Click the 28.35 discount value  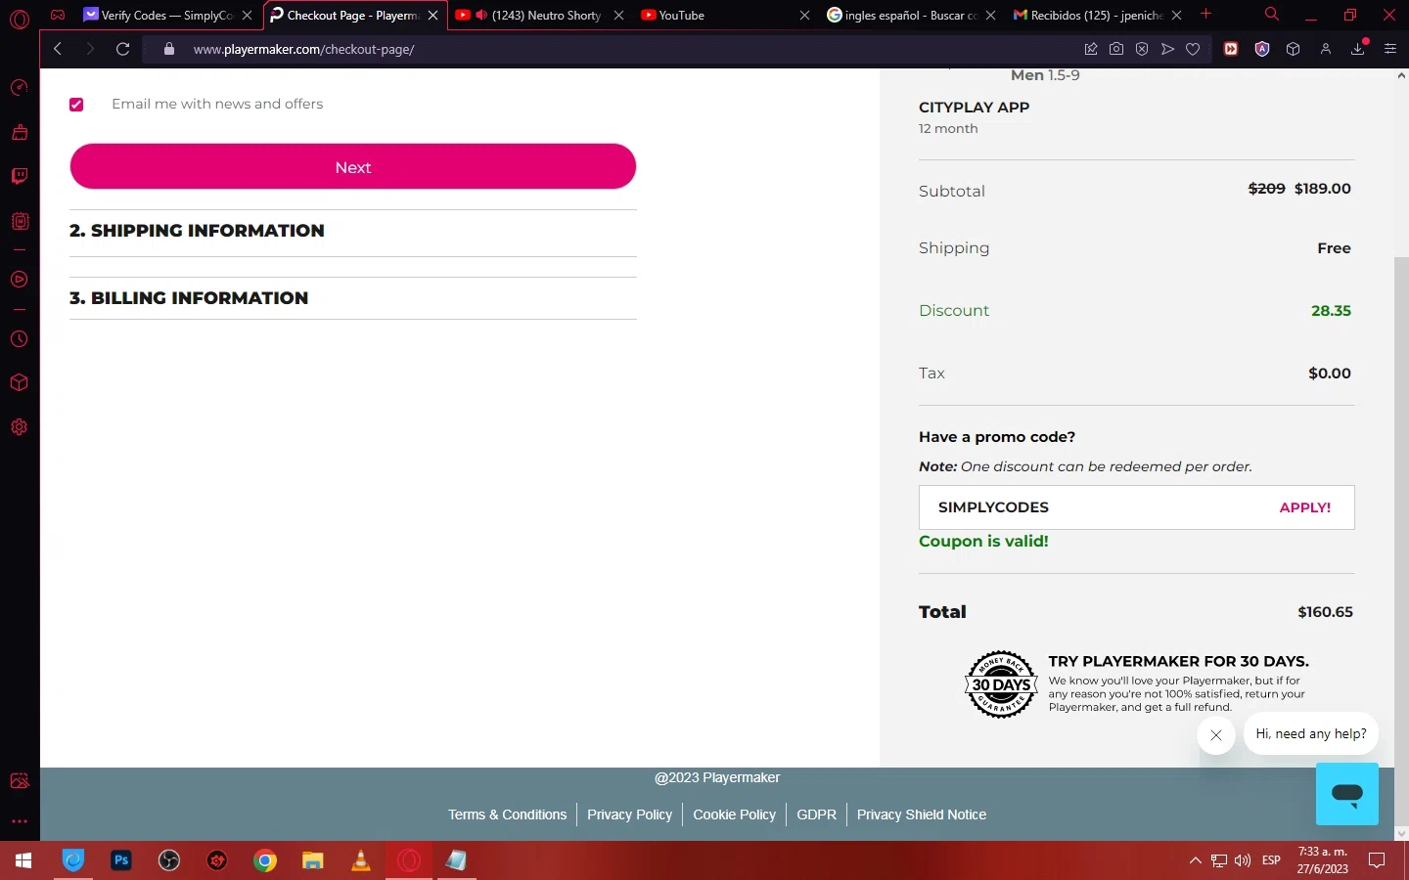click(x=1331, y=311)
